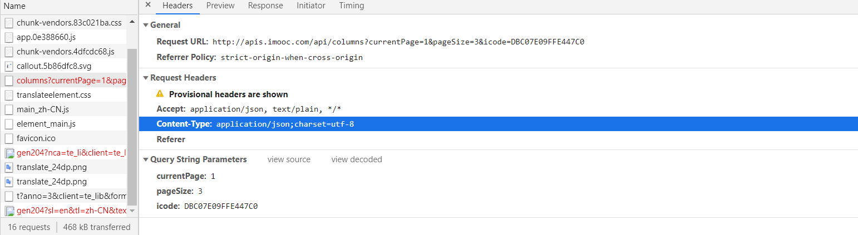
Task: Select the columns?currentPage=1 request
Action: click(71, 81)
